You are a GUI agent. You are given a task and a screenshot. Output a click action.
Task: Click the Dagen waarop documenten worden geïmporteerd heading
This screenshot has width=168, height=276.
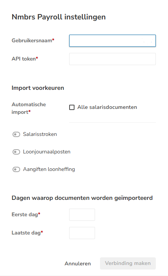click(82, 198)
